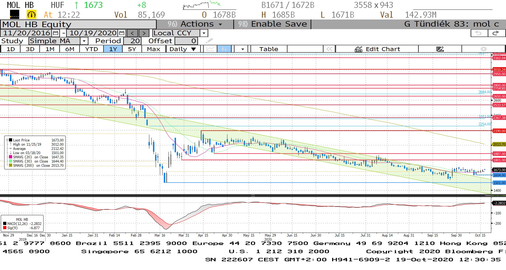
Task: Click the Offset input field
Action: click(186, 41)
